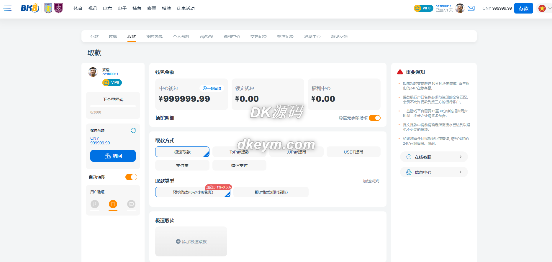Click the person identity verification icon
This screenshot has height=262, width=552.
95,204
